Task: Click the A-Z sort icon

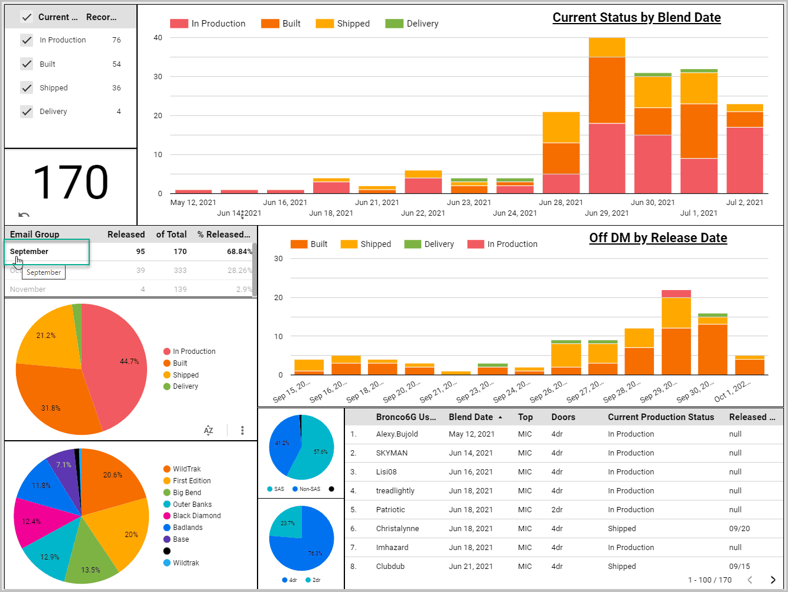Action: [209, 430]
